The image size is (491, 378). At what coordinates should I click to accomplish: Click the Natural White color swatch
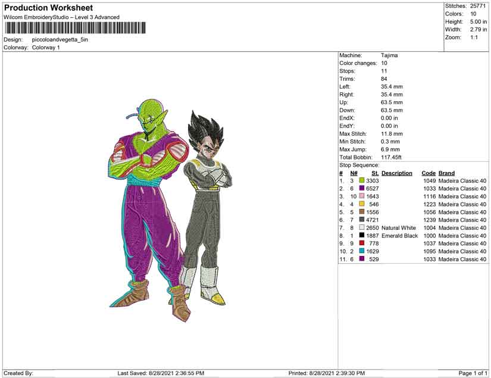(x=362, y=227)
